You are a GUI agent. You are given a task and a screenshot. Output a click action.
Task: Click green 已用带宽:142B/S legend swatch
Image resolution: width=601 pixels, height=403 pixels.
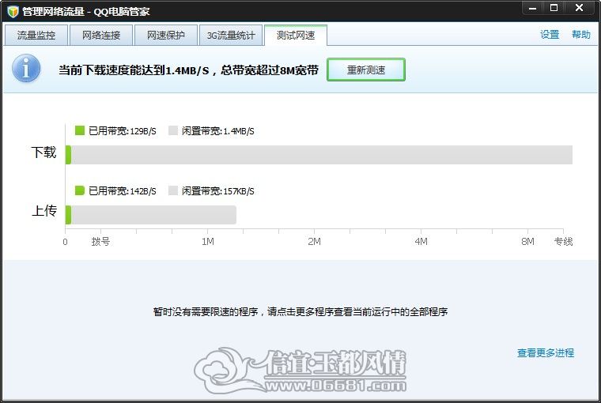[80, 190]
